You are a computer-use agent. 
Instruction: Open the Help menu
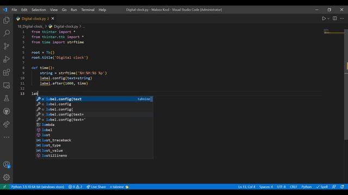[102, 10]
